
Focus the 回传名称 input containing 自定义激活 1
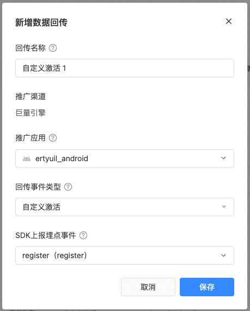pyautogui.click(x=125, y=68)
